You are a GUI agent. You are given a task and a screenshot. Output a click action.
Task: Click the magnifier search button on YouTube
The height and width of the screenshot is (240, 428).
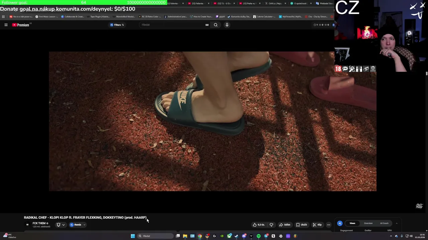tap(216, 25)
